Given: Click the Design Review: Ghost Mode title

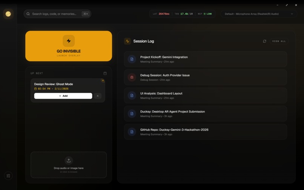Looking at the screenshot, I should [54, 84].
